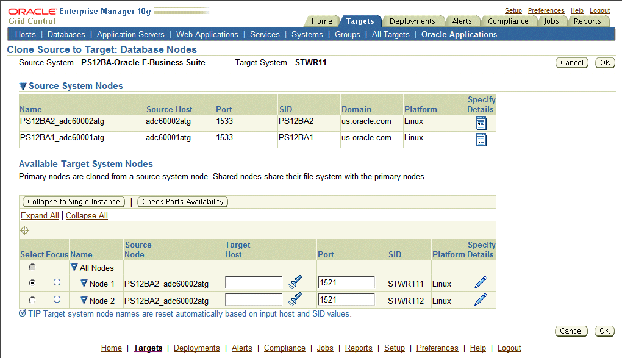
Task: Select the Node 1 radio button
Action: [x=32, y=282]
